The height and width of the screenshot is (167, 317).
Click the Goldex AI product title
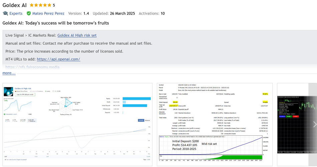(15, 5)
